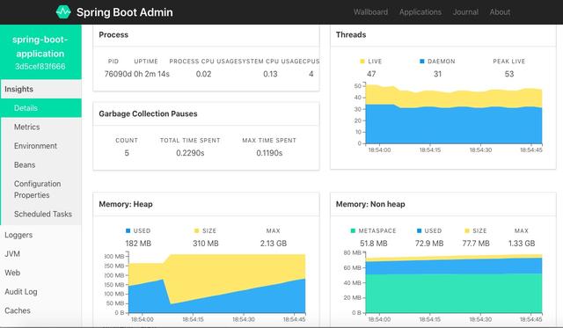Click the heap size value 310 MB
The width and height of the screenshot is (563, 328).
click(x=205, y=244)
